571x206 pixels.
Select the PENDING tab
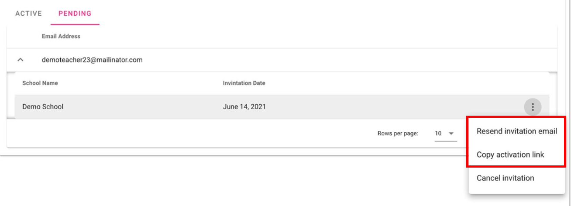tap(75, 14)
